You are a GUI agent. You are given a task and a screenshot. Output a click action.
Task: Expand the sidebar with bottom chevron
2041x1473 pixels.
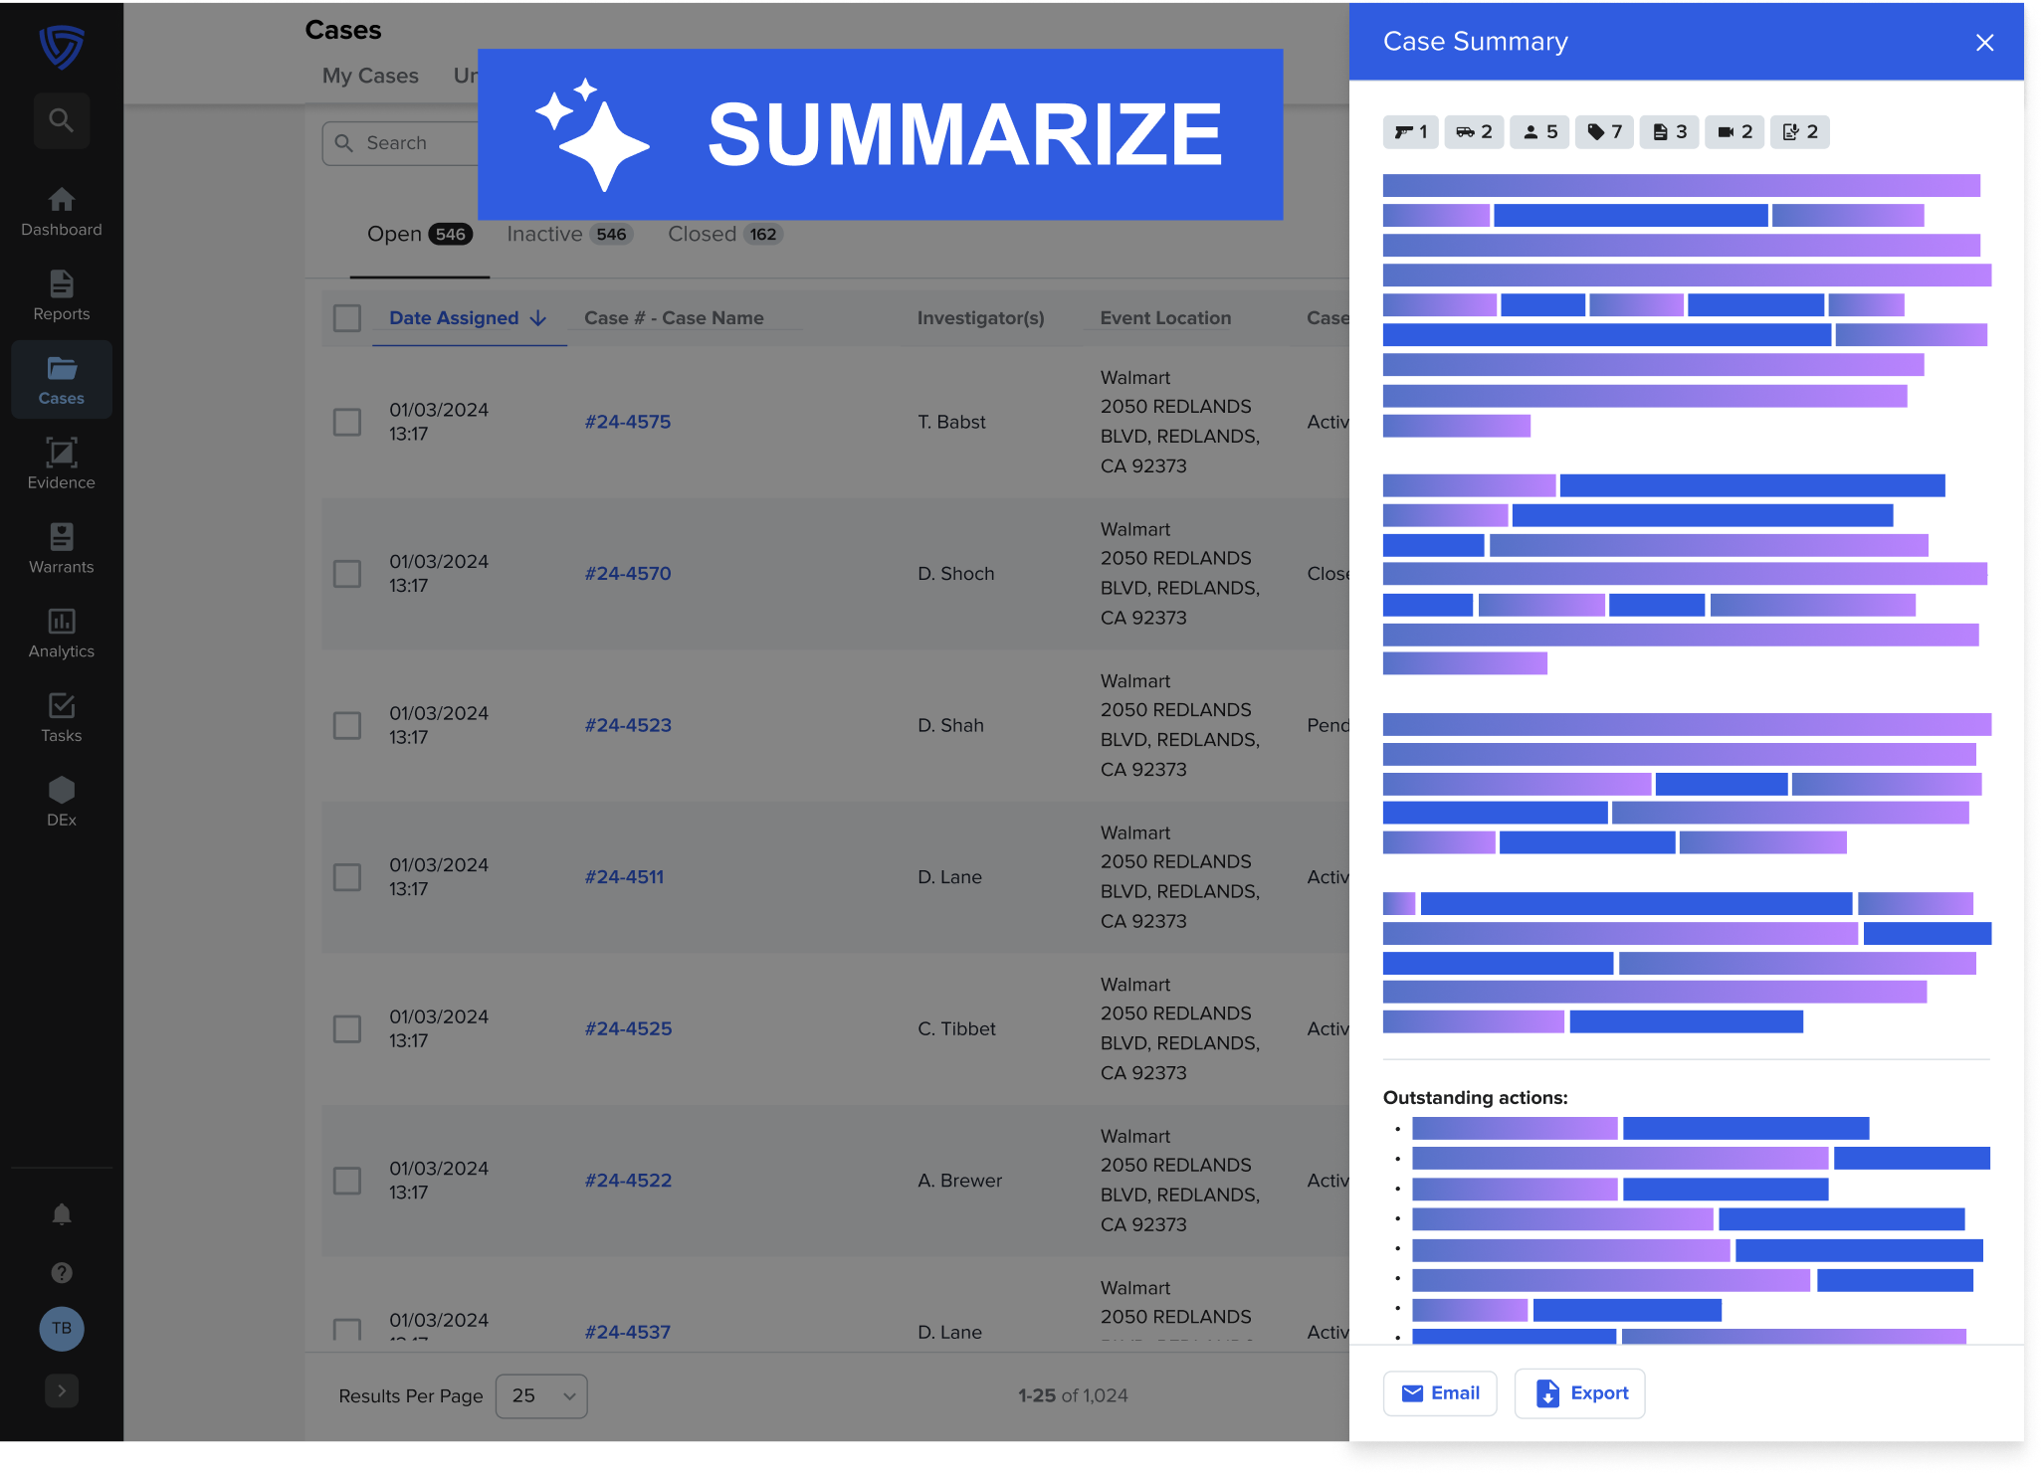pos(62,1390)
